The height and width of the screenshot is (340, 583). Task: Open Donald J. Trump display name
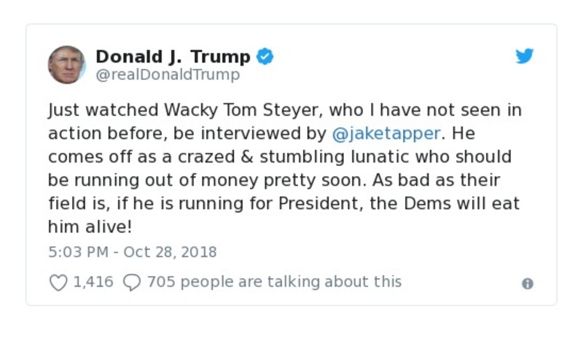[x=173, y=56]
